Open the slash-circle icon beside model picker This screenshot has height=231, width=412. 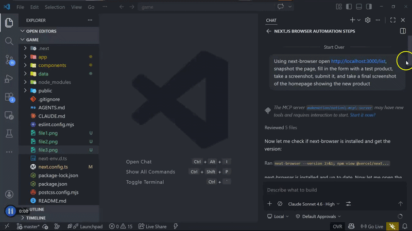coord(280,204)
